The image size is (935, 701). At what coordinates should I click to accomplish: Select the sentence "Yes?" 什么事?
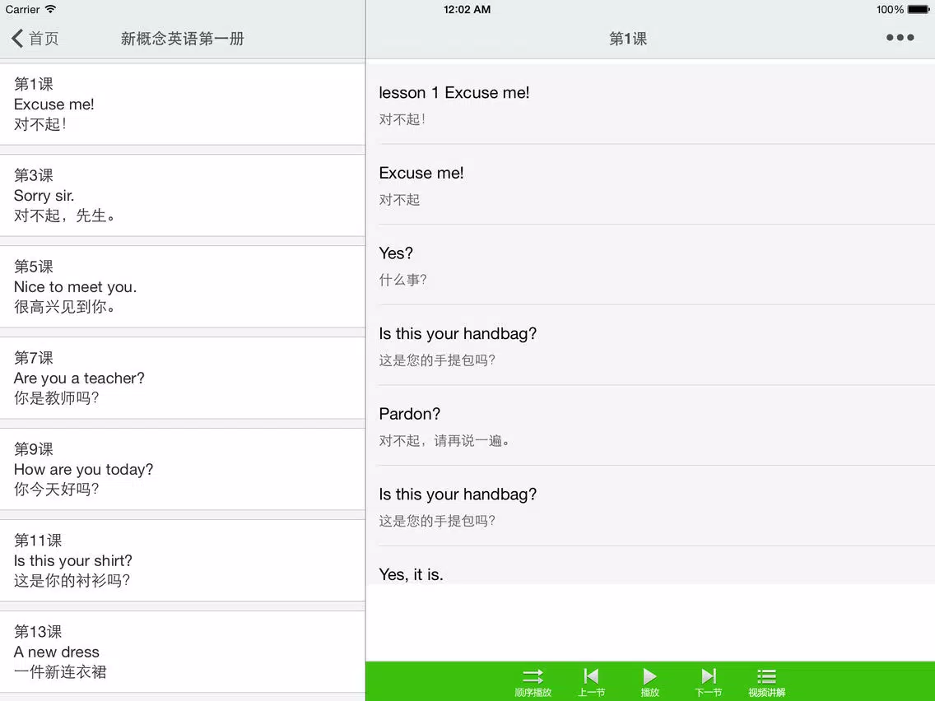650,265
